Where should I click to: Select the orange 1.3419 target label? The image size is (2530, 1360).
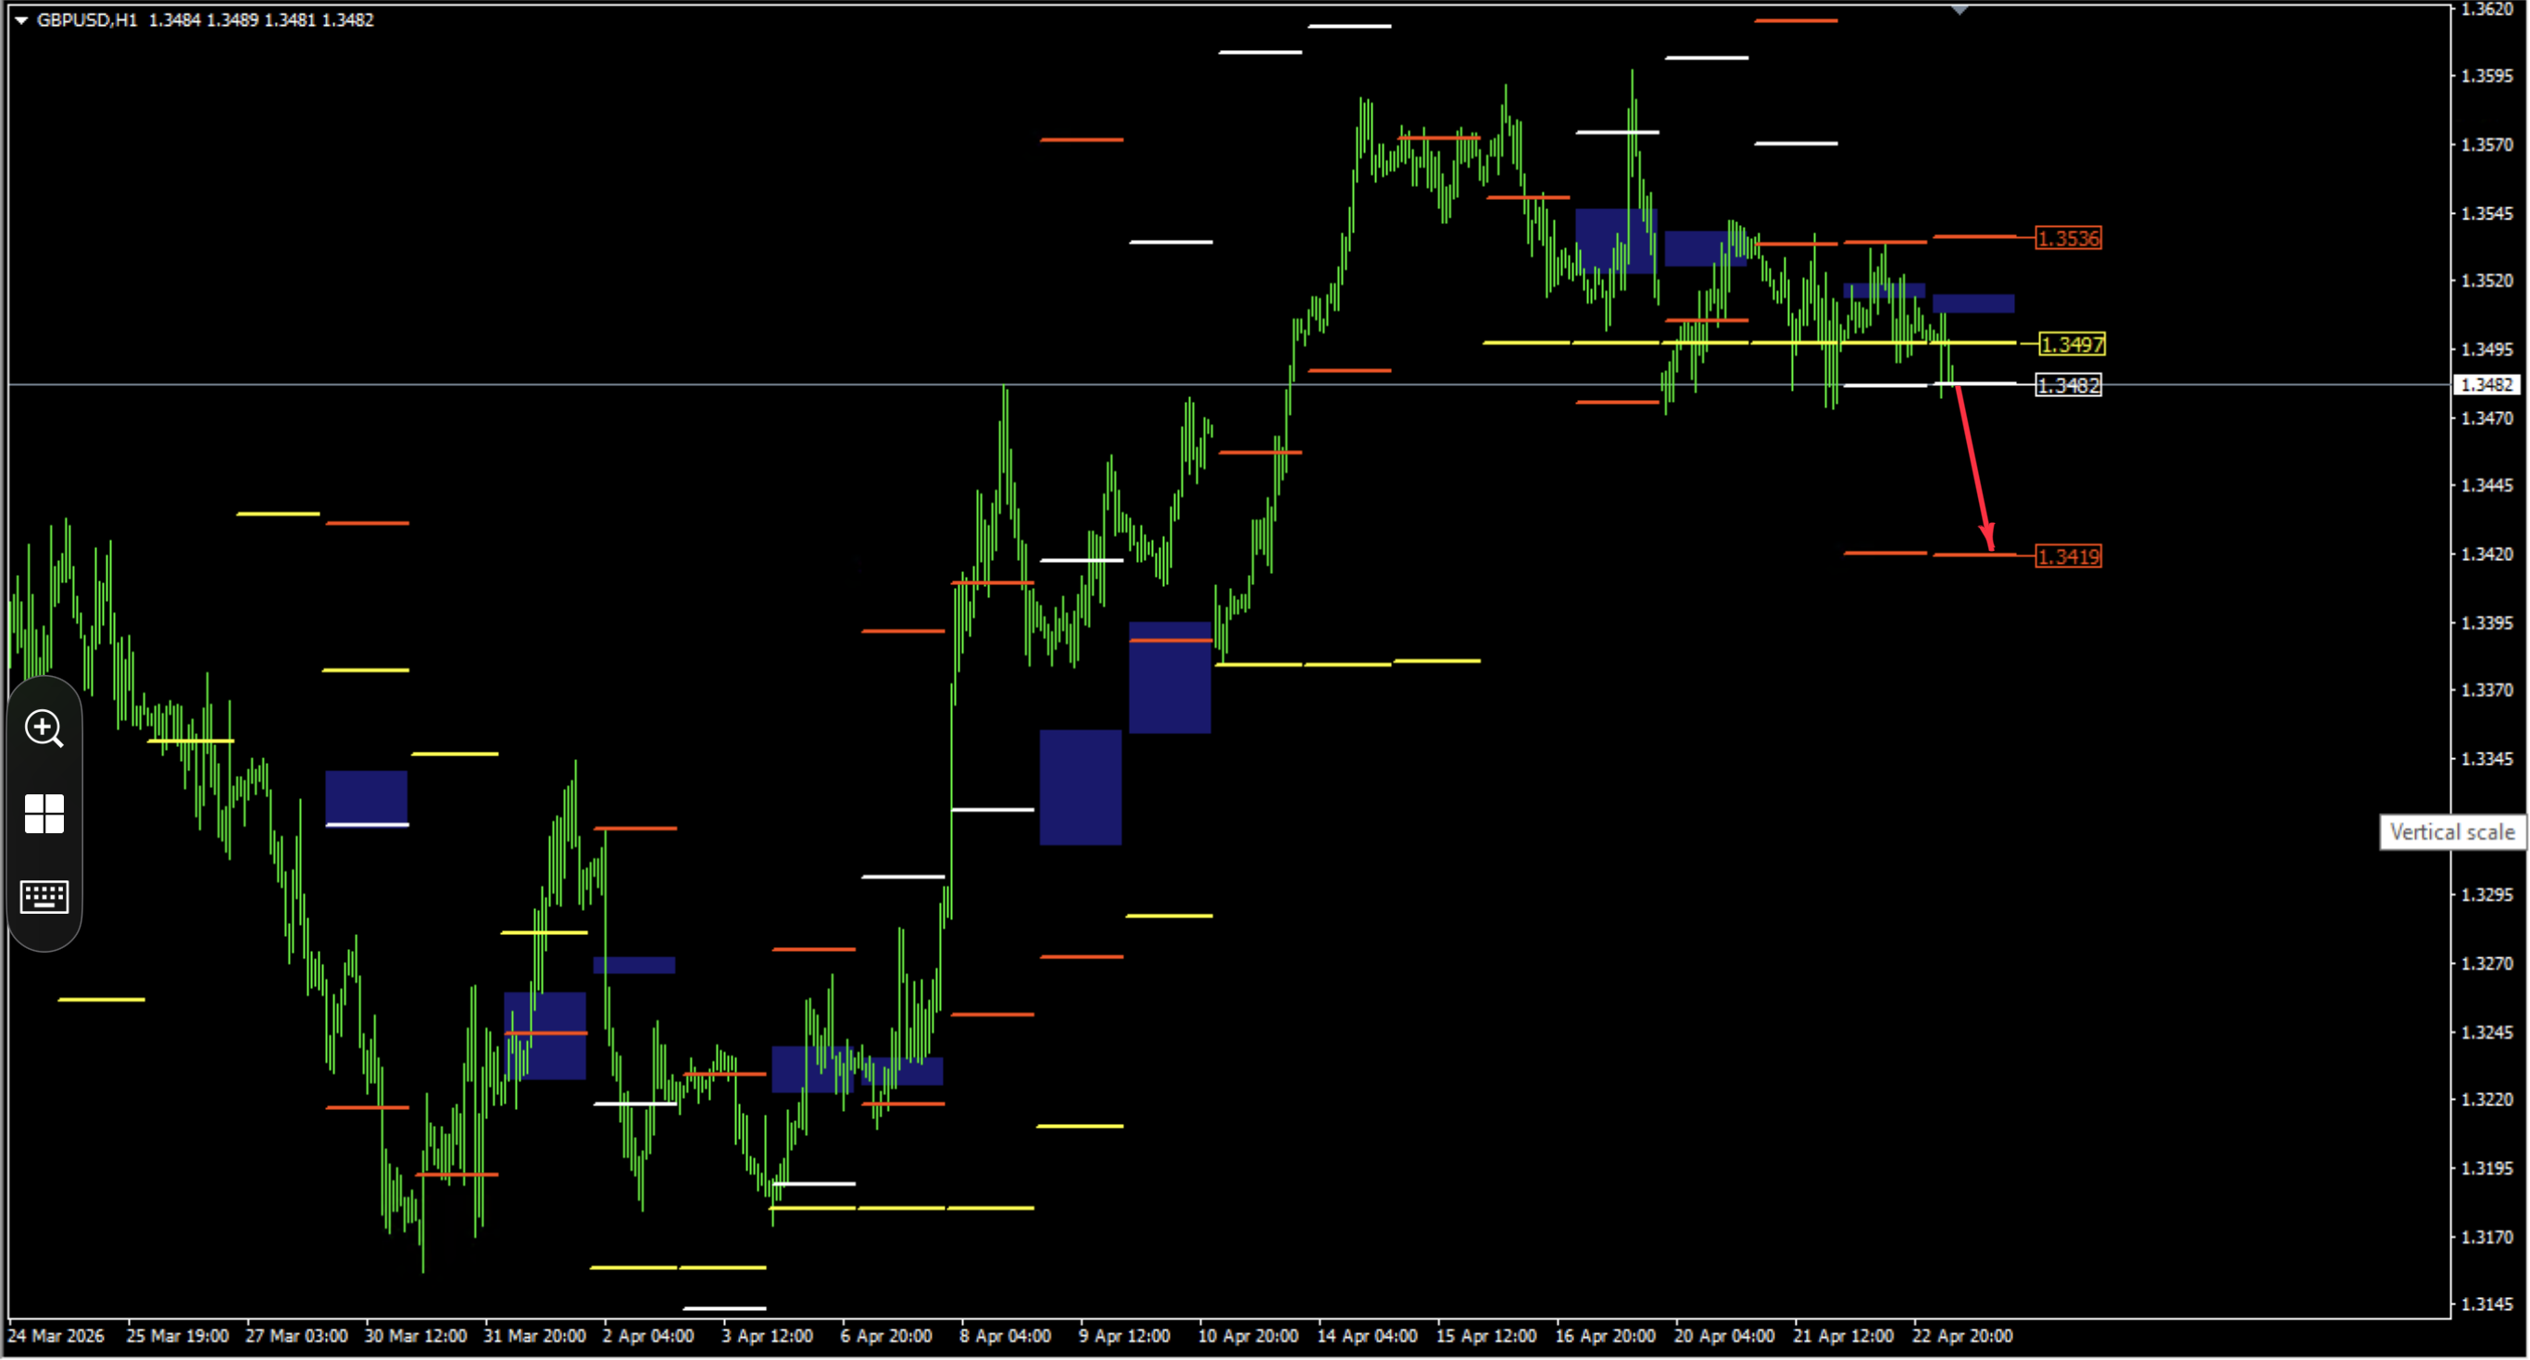2069,556
